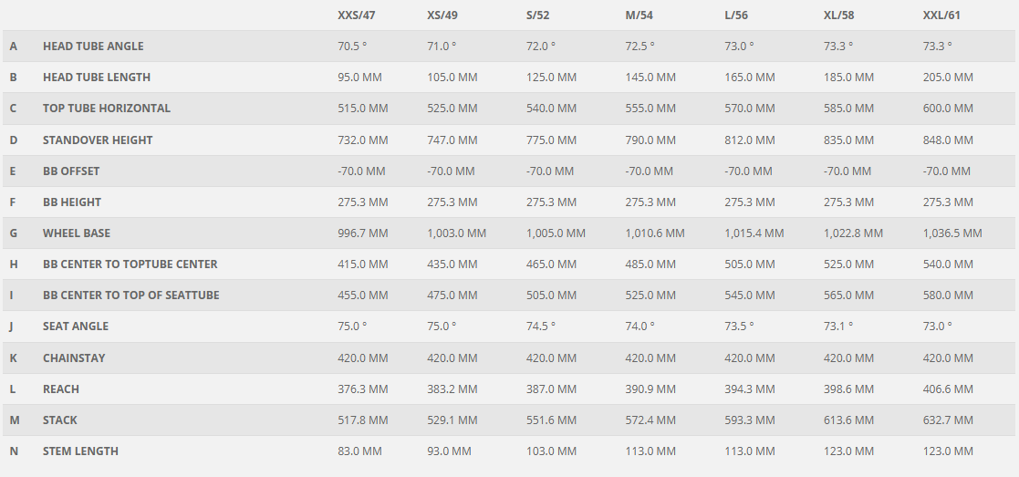Click the HEAD TUBE LENGTH row label

pyautogui.click(x=97, y=78)
